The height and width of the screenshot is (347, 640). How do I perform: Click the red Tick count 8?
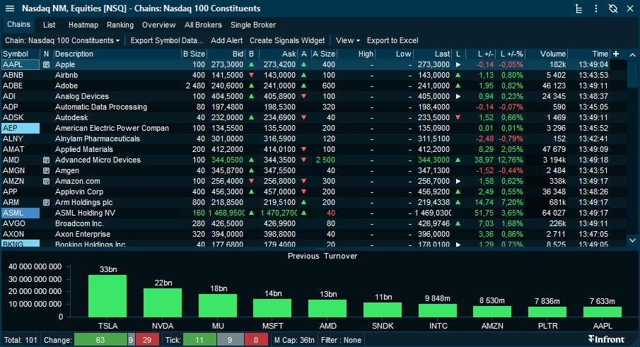click(x=256, y=340)
